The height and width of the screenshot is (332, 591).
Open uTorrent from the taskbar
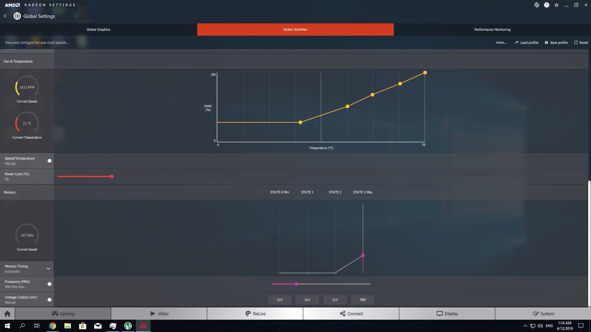[x=128, y=326]
